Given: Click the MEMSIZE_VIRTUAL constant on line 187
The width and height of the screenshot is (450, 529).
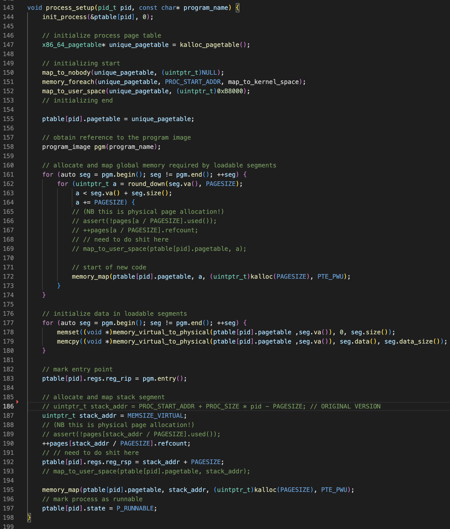Looking at the screenshot, I should tap(155, 416).
